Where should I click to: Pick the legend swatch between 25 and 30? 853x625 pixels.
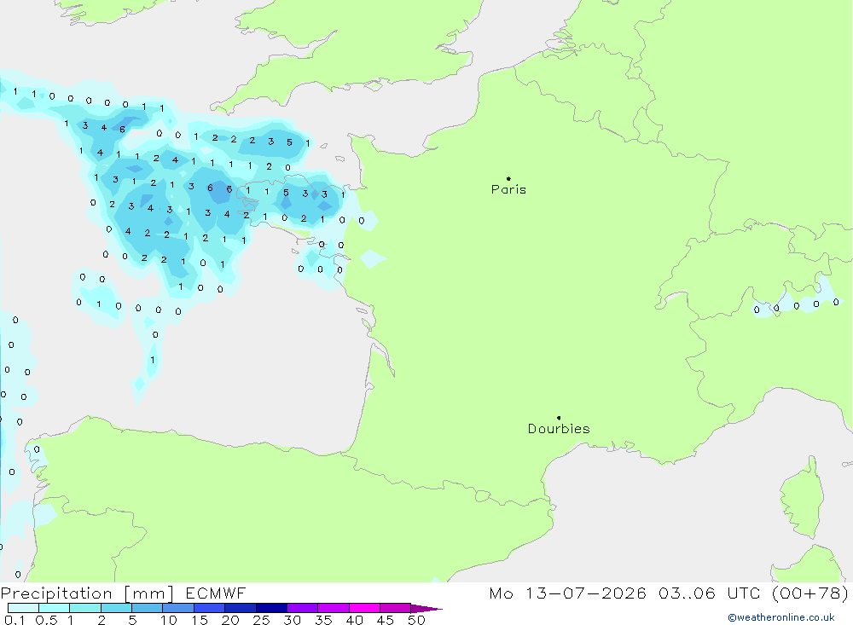coord(271,608)
